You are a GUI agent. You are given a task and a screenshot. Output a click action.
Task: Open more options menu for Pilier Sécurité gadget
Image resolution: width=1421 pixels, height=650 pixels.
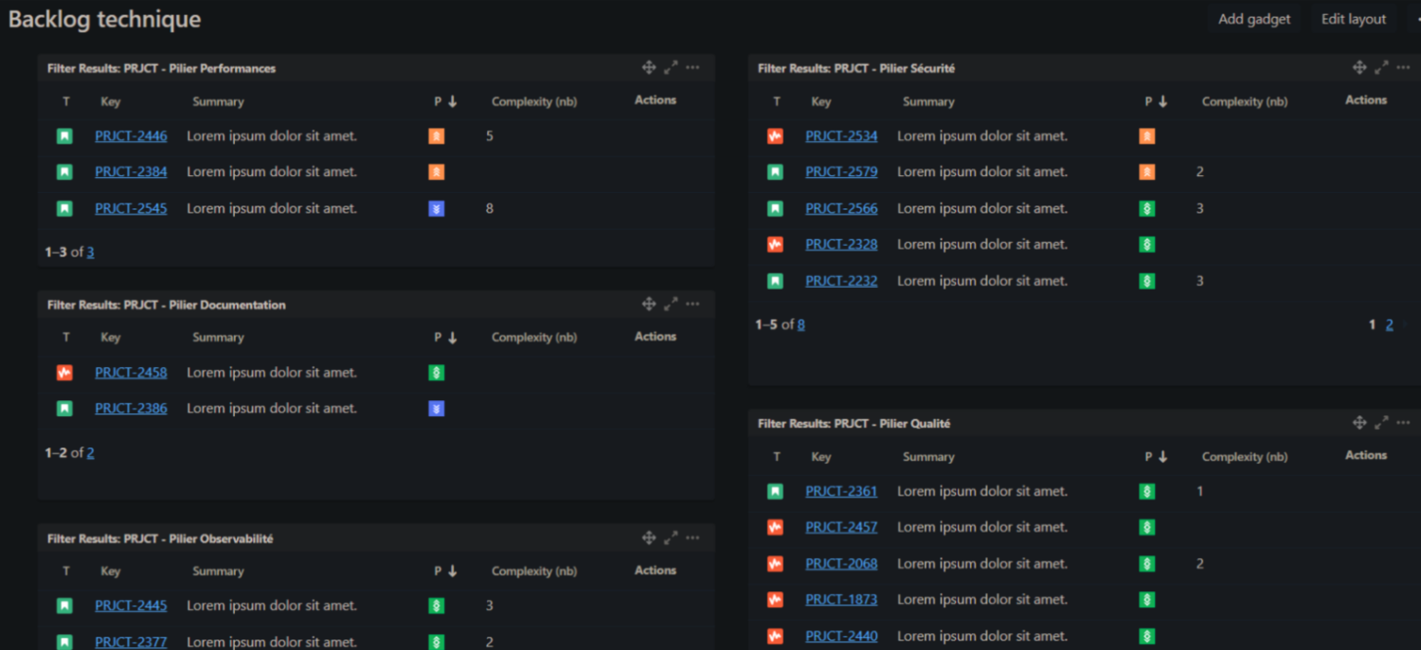(x=1403, y=67)
